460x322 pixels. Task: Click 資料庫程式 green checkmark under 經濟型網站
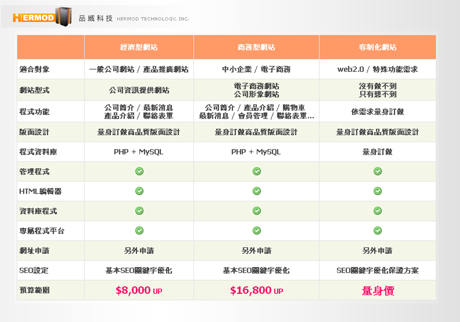[139, 211]
